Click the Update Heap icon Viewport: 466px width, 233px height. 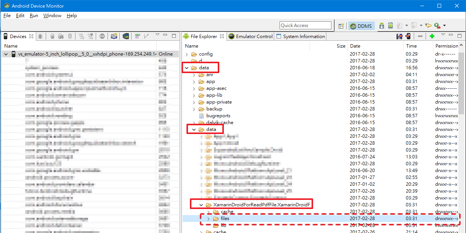[52, 36]
